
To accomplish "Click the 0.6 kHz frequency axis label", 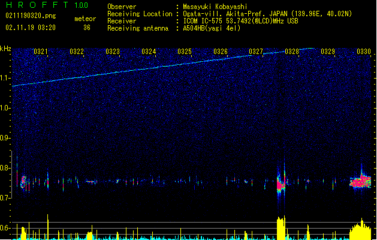I will click(x=5, y=228).
